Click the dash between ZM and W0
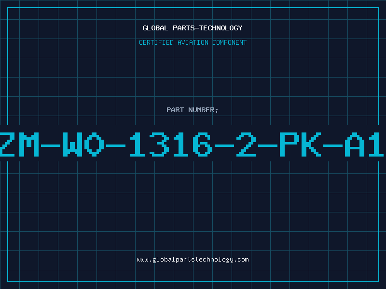Viewport: 386px width, 289px height. pos(51,146)
